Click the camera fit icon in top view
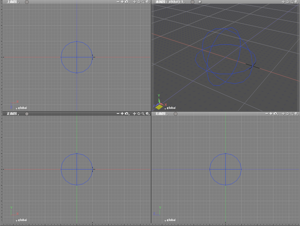 coord(127,2)
